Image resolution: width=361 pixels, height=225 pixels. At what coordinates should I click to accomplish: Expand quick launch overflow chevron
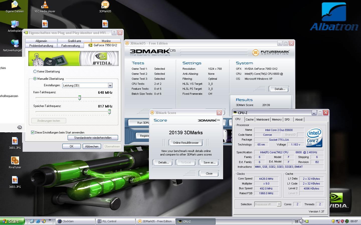click(50, 220)
